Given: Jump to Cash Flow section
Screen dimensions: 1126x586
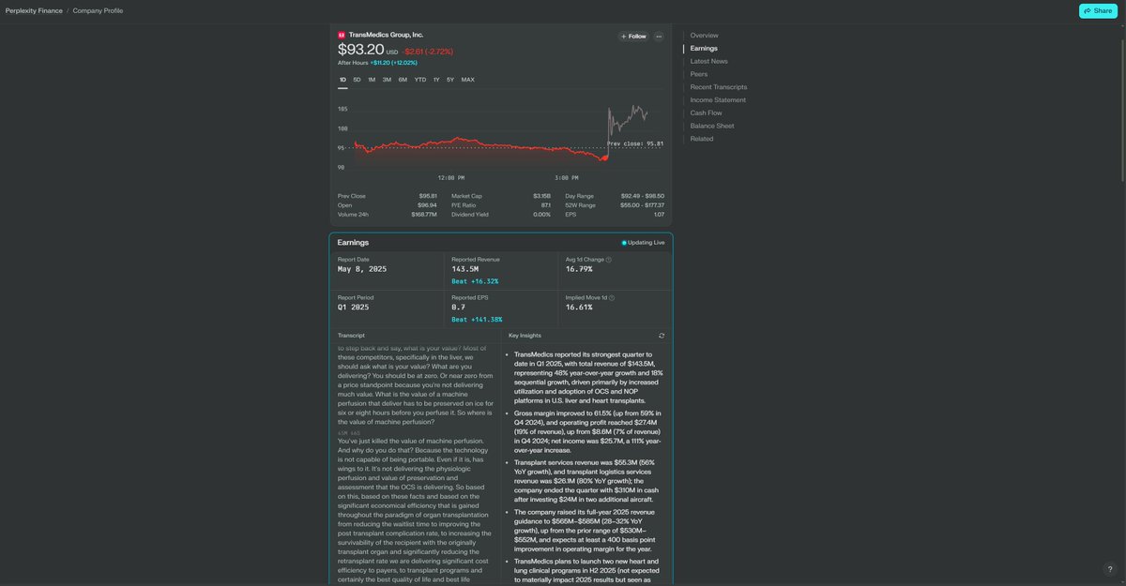Looking at the screenshot, I should point(707,113).
